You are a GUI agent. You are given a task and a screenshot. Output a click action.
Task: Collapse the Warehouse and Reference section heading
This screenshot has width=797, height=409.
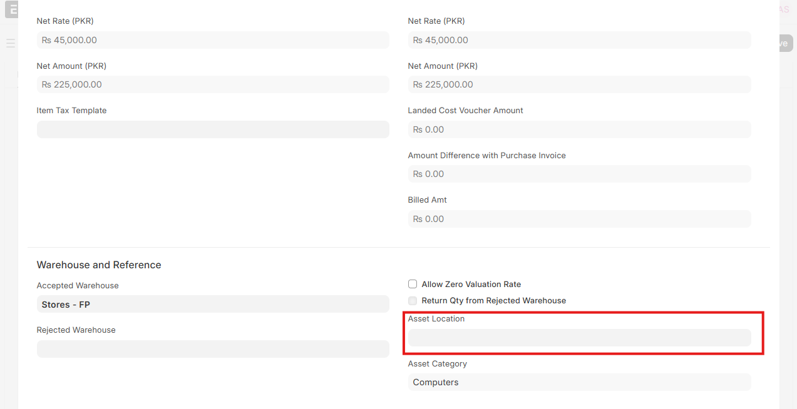pos(99,265)
